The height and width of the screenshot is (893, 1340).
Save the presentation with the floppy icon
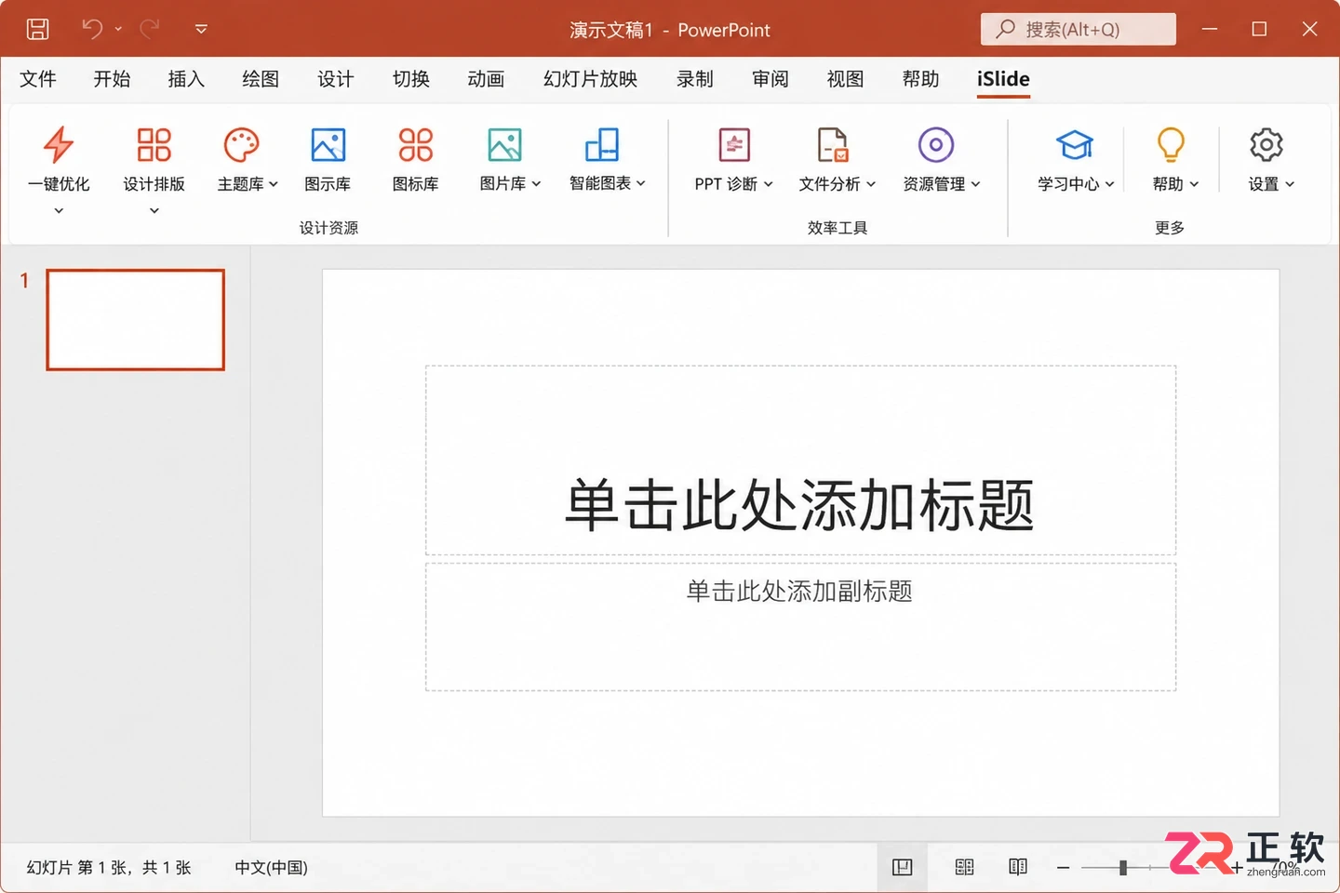tap(38, 29)
